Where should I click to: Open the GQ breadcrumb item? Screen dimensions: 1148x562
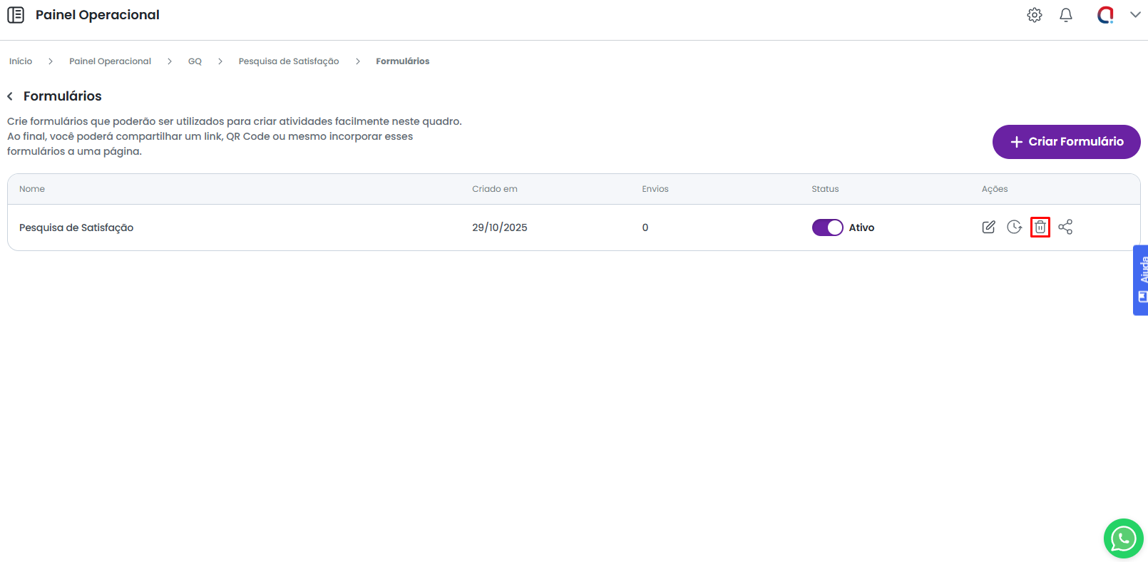coord(195,61)
